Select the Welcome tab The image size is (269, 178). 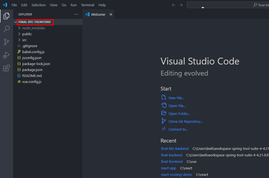(x=98, y=14)
